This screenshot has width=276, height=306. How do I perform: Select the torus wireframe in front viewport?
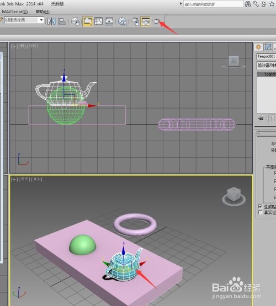(197, 125)
